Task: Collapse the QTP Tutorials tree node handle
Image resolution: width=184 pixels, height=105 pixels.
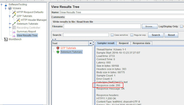Action: point(9,16)
